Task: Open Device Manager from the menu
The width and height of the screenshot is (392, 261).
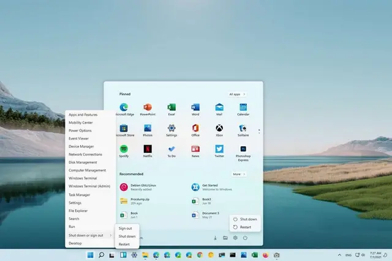Action: coord(81,147)
